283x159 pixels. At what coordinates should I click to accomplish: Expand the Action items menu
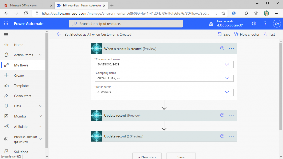[x=40, y=55]
